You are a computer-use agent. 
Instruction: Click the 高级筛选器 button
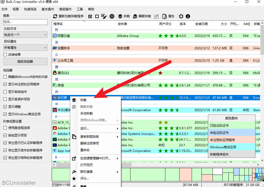(x=25, y=62)
